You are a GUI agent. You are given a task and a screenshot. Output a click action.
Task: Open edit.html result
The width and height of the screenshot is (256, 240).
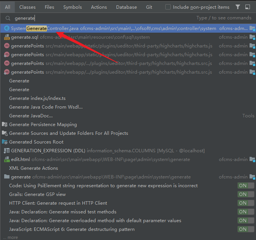pyautogui.click(x=128, y=159)
